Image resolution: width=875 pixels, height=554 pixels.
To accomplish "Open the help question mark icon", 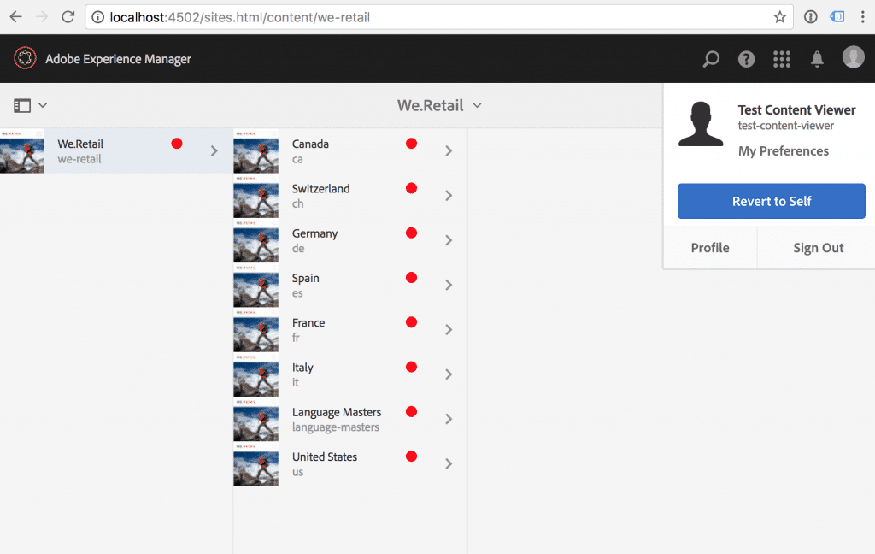I will click(746, 59).
